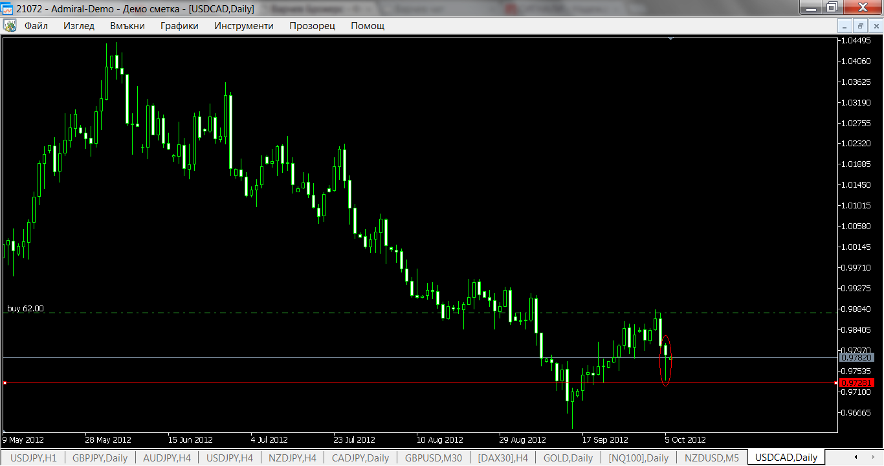This screenshot has height=466, width=884.
Task: Click the 1.00145 price scale value
Action: [x=857, y=247]
